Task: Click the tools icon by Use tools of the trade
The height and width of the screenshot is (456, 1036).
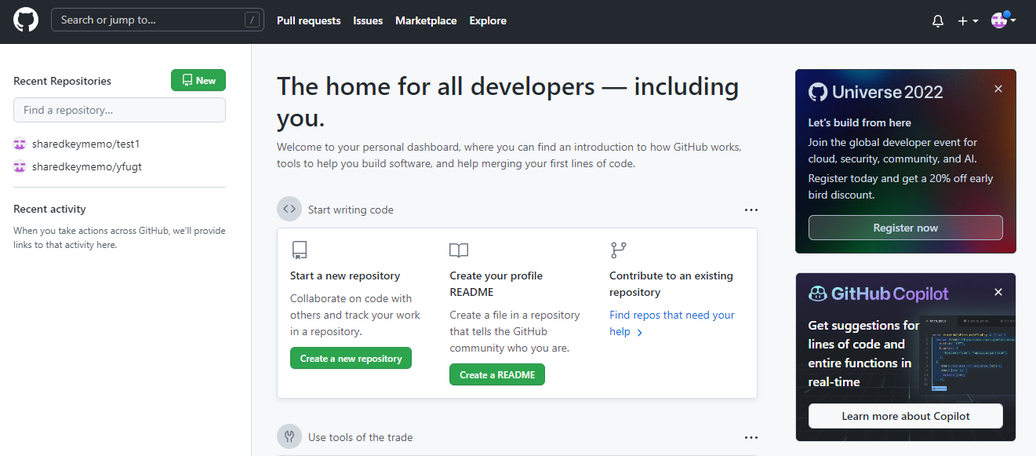Action: tap(289, 436)
